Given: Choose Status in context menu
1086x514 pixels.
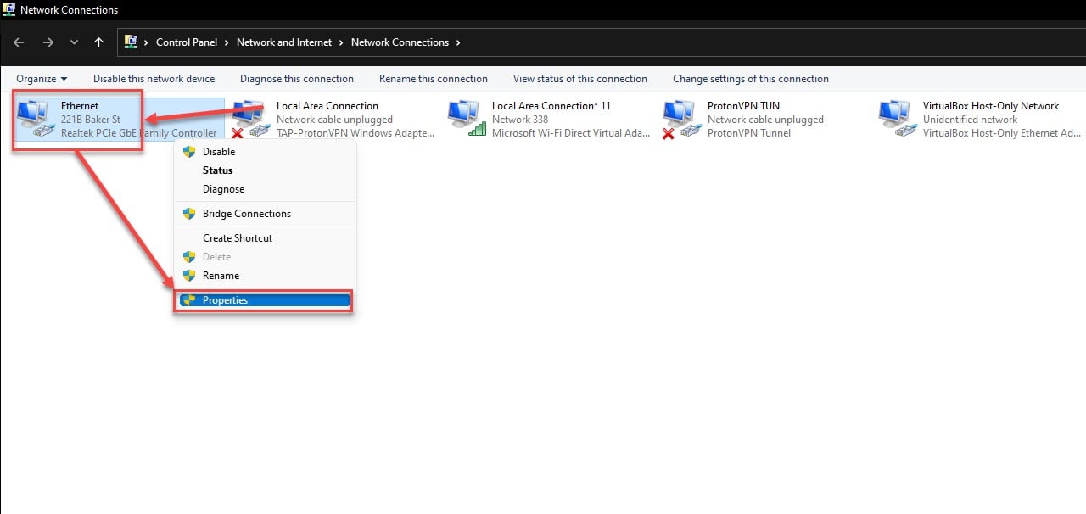Looking at the screenshot, I should (x=265, y=170).
